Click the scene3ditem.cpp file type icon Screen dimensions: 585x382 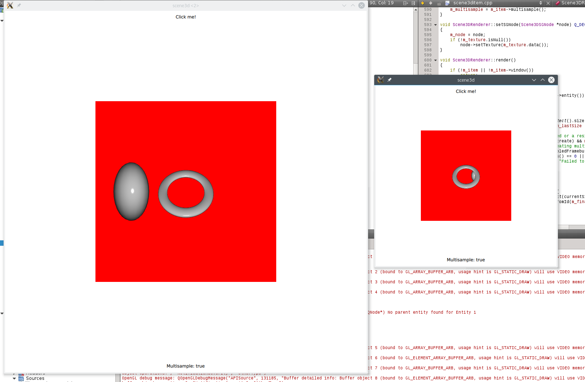coord(448,3)
